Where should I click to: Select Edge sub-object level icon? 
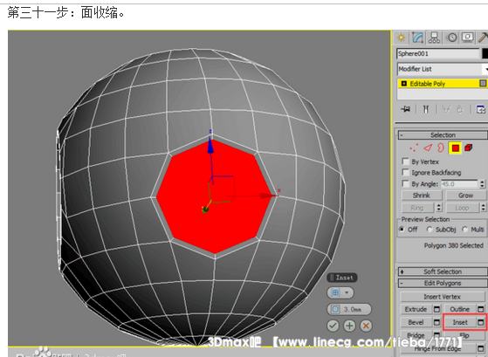(x=428, y=148)
